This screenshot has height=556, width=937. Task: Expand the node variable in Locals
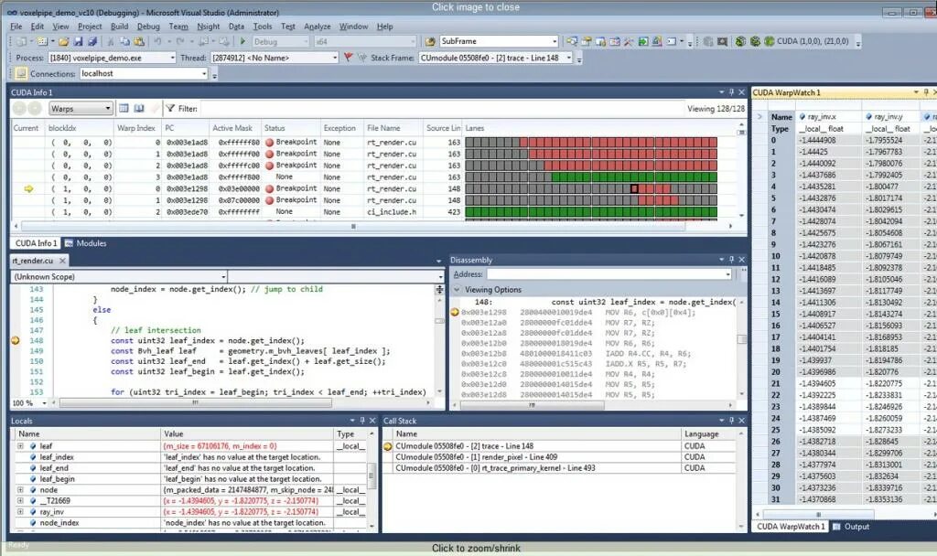tap(20, 490)
